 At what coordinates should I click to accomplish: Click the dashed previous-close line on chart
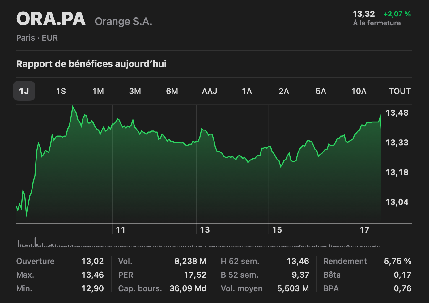pos(199,192)
